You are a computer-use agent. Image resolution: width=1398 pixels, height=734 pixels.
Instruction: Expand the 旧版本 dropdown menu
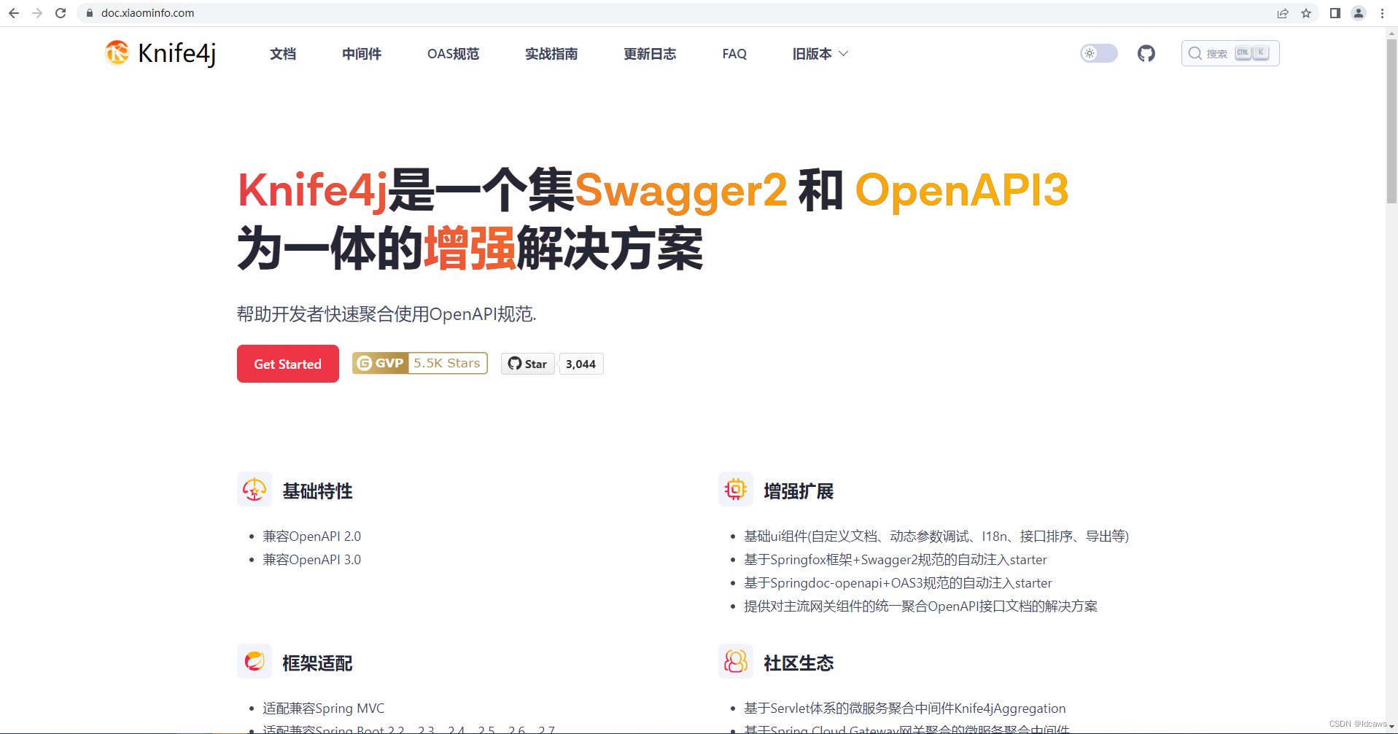(x=820, y=54)
